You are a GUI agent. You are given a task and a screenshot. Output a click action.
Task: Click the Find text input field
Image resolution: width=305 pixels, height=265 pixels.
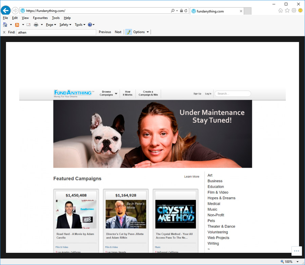(x=56, y=32)
